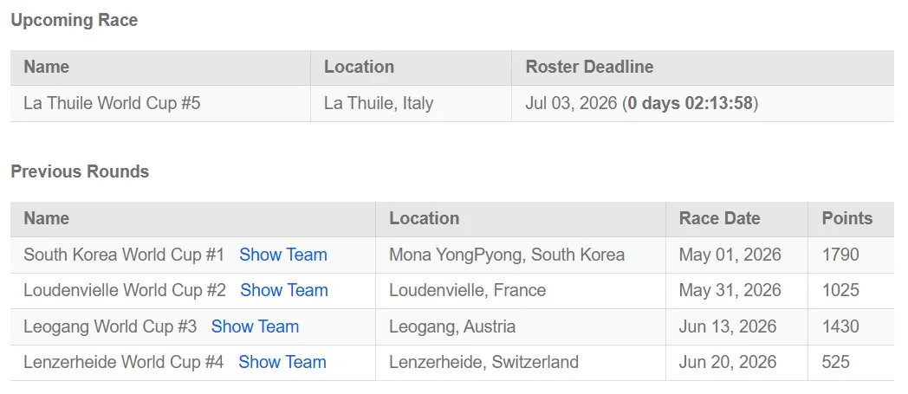The width and height of the screenshot is (908, 394).
Task: Select the Lenzerheide, Switzerland location cell
Action: pyautogui.click(x=521, y=362)
